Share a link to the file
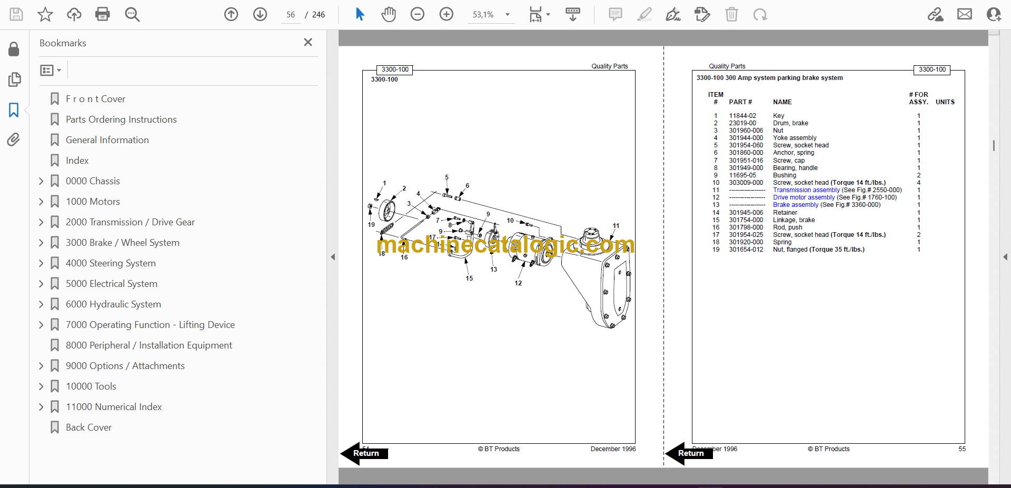The width and height of the screenshot is (1011, 488). click(x=936, y=14)
